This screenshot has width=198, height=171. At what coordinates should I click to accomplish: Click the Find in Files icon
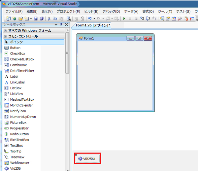click(69, 19)
